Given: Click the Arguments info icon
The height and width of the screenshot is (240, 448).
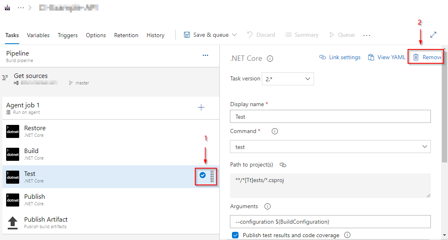Looking at the screenshot, I should click(267, 207).
